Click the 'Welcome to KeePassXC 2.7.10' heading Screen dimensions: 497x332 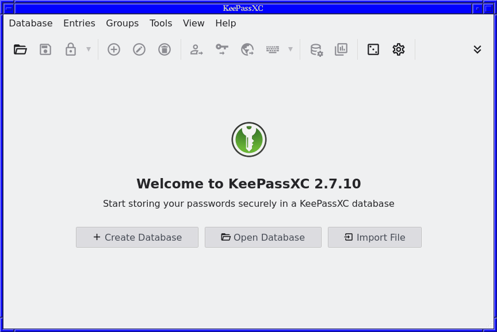point(248,184)
